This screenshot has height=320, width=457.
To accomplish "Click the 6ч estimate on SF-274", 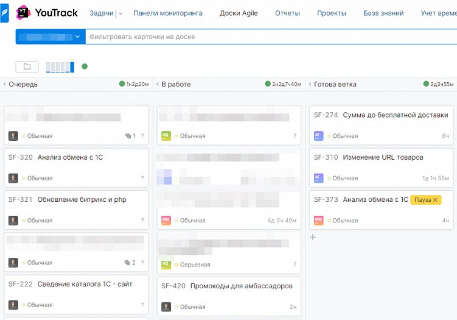I will tap(445, 136).
